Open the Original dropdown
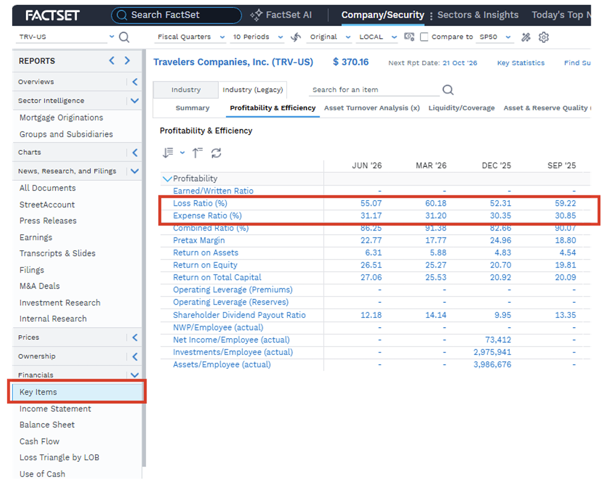The height and width of the screenshot is (485, 608). [329, 37]
